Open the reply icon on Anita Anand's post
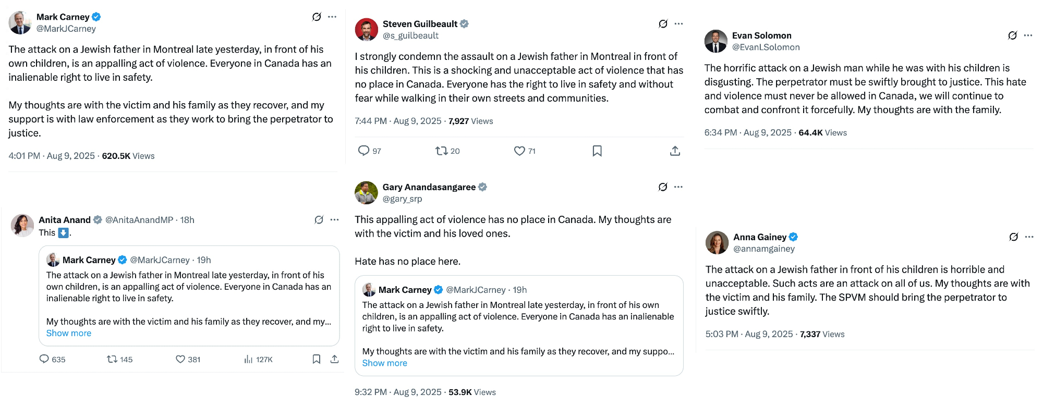The image size is (1043, 407). point(44,359)
